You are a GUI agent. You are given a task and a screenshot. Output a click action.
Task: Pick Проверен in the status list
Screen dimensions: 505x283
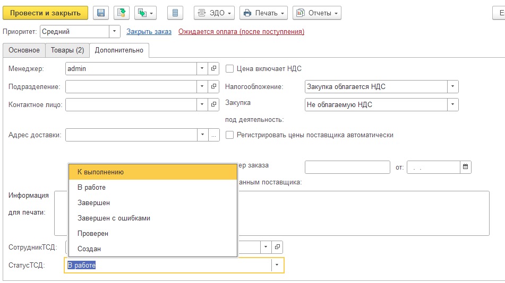point(153,234)
